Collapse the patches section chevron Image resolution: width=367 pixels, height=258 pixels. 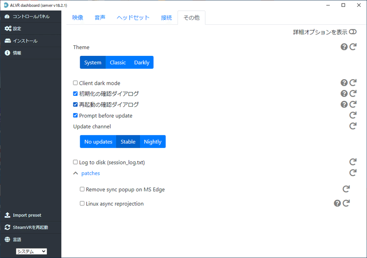click(75, 173)
